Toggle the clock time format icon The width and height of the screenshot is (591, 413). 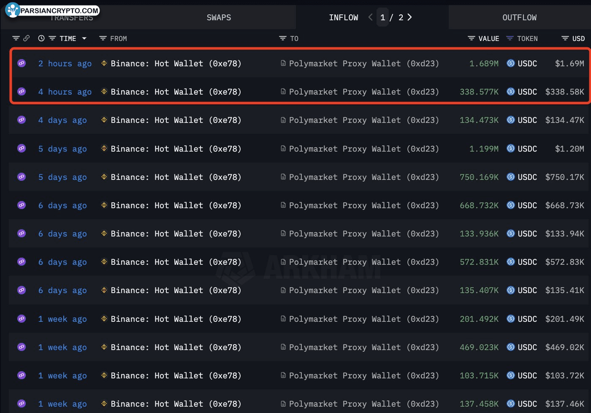[41, 38]
